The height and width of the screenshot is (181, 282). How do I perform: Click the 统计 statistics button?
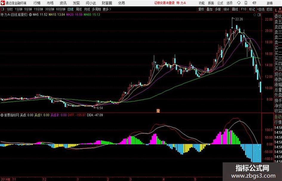click(x=226, y=9)
